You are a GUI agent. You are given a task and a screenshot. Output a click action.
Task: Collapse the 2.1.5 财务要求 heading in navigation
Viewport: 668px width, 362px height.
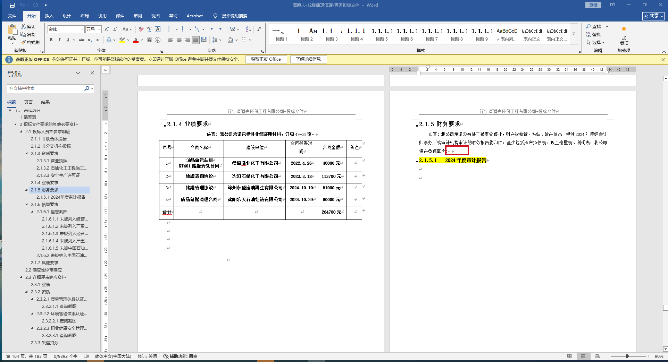point(27,190)
